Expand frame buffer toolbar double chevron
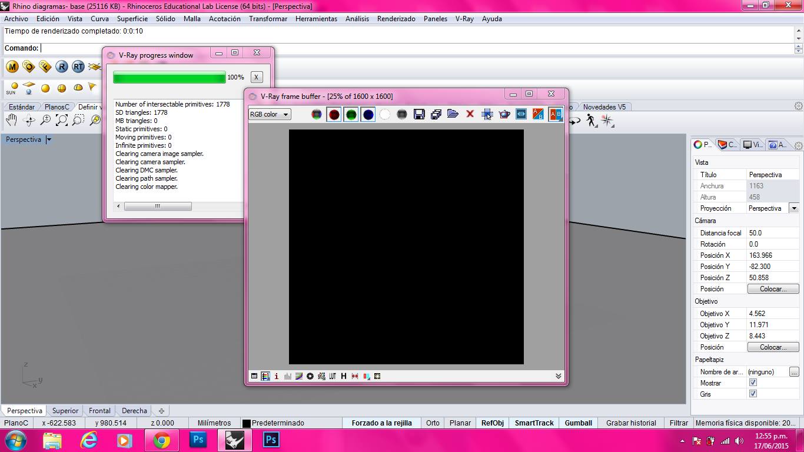 coord(559,376)
